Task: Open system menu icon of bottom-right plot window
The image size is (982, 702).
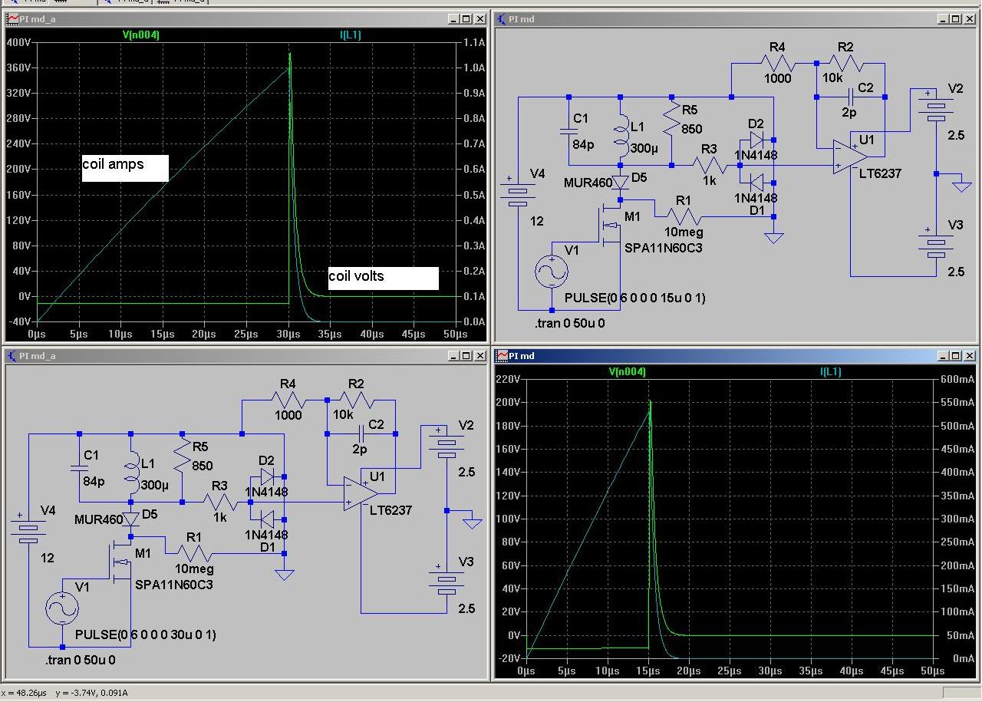Action: tap(502, 356)
